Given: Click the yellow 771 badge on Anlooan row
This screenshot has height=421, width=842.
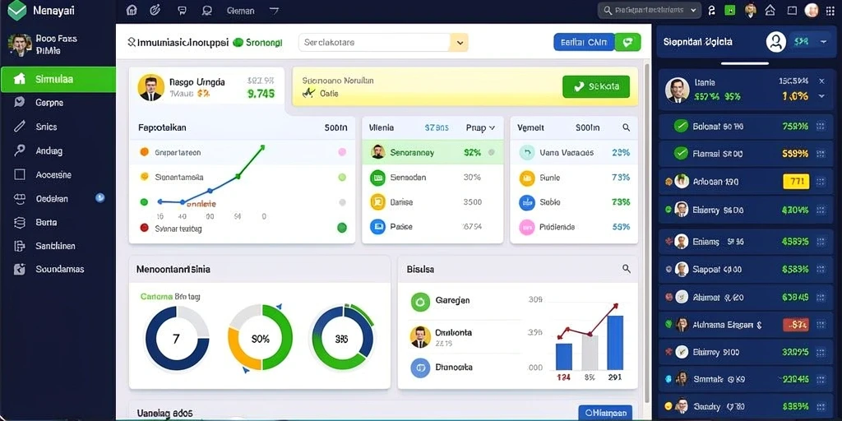Looking at the screenshot, I should click(x=796, y=182).
